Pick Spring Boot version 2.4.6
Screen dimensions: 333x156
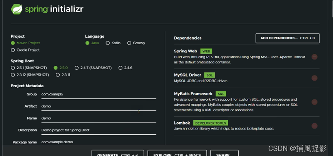click(120, 68)
